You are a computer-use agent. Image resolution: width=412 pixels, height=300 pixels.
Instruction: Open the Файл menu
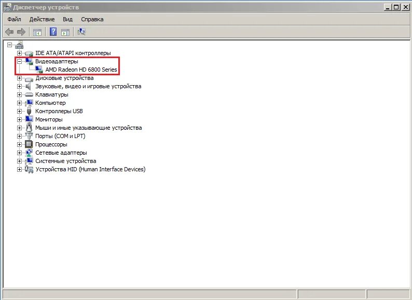[14, 19]
